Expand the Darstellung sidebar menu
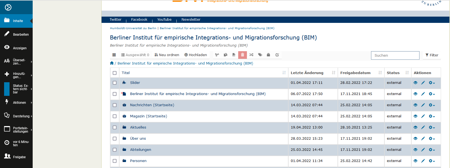450x168 pixels. (16, 116)
